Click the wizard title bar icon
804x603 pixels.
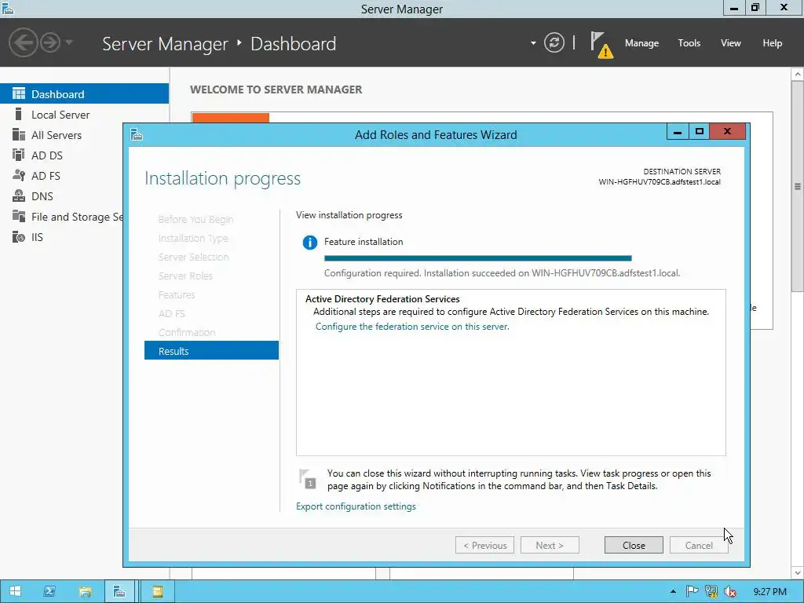[137, 134]
